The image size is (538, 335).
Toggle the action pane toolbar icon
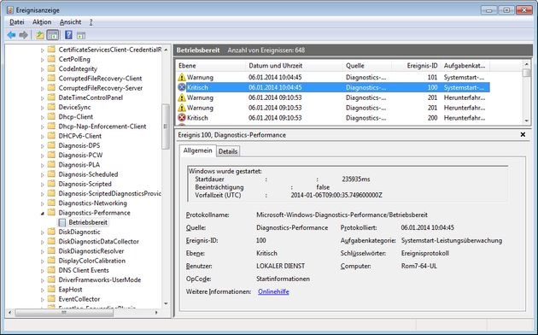81,35
